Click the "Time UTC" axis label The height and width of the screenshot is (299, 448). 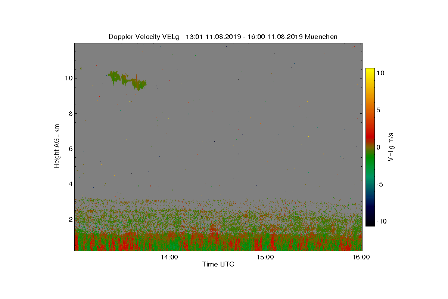point(218,264)
